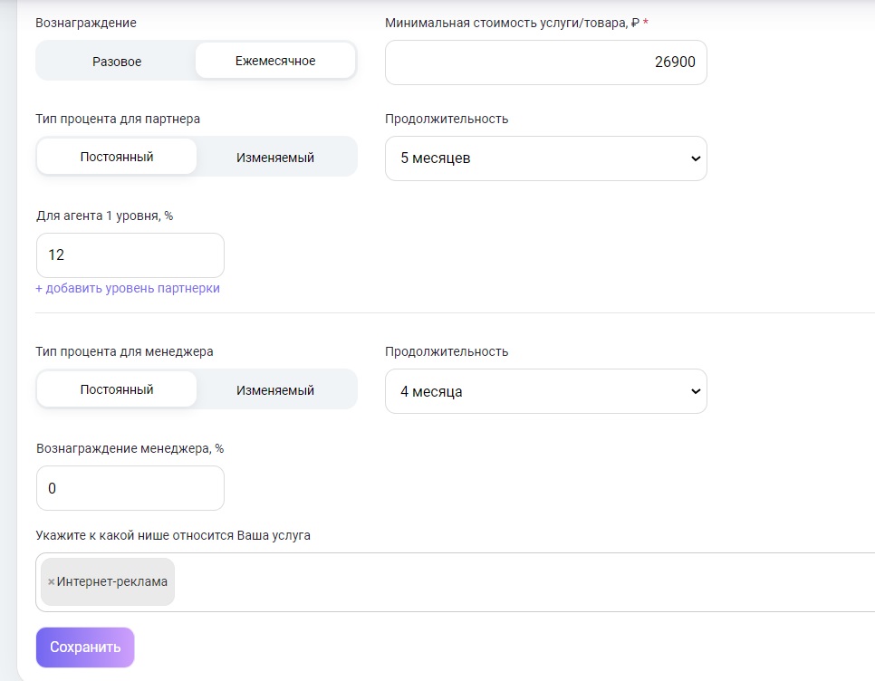Select Постоянный for manager percent type
This screenshot has height=681, width=875.
117,389
